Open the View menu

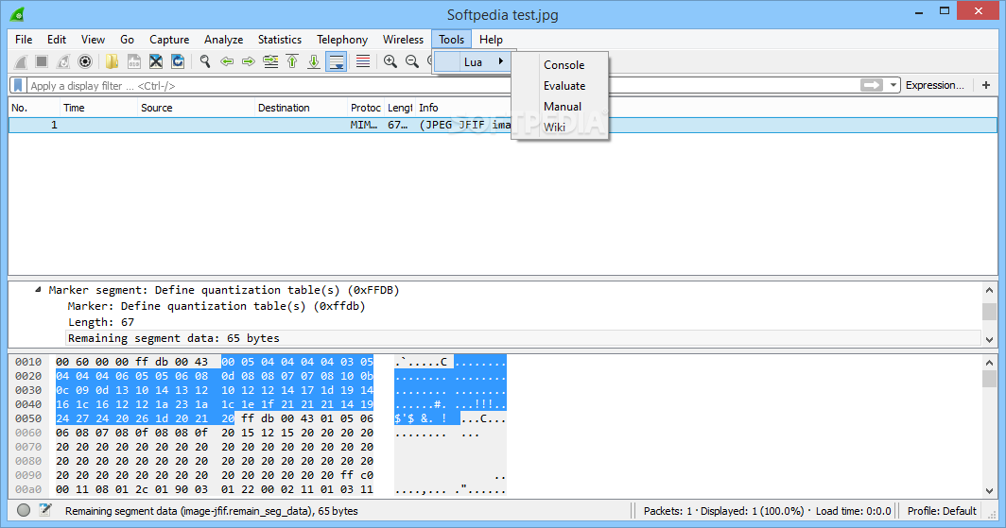tap(93, 40)
